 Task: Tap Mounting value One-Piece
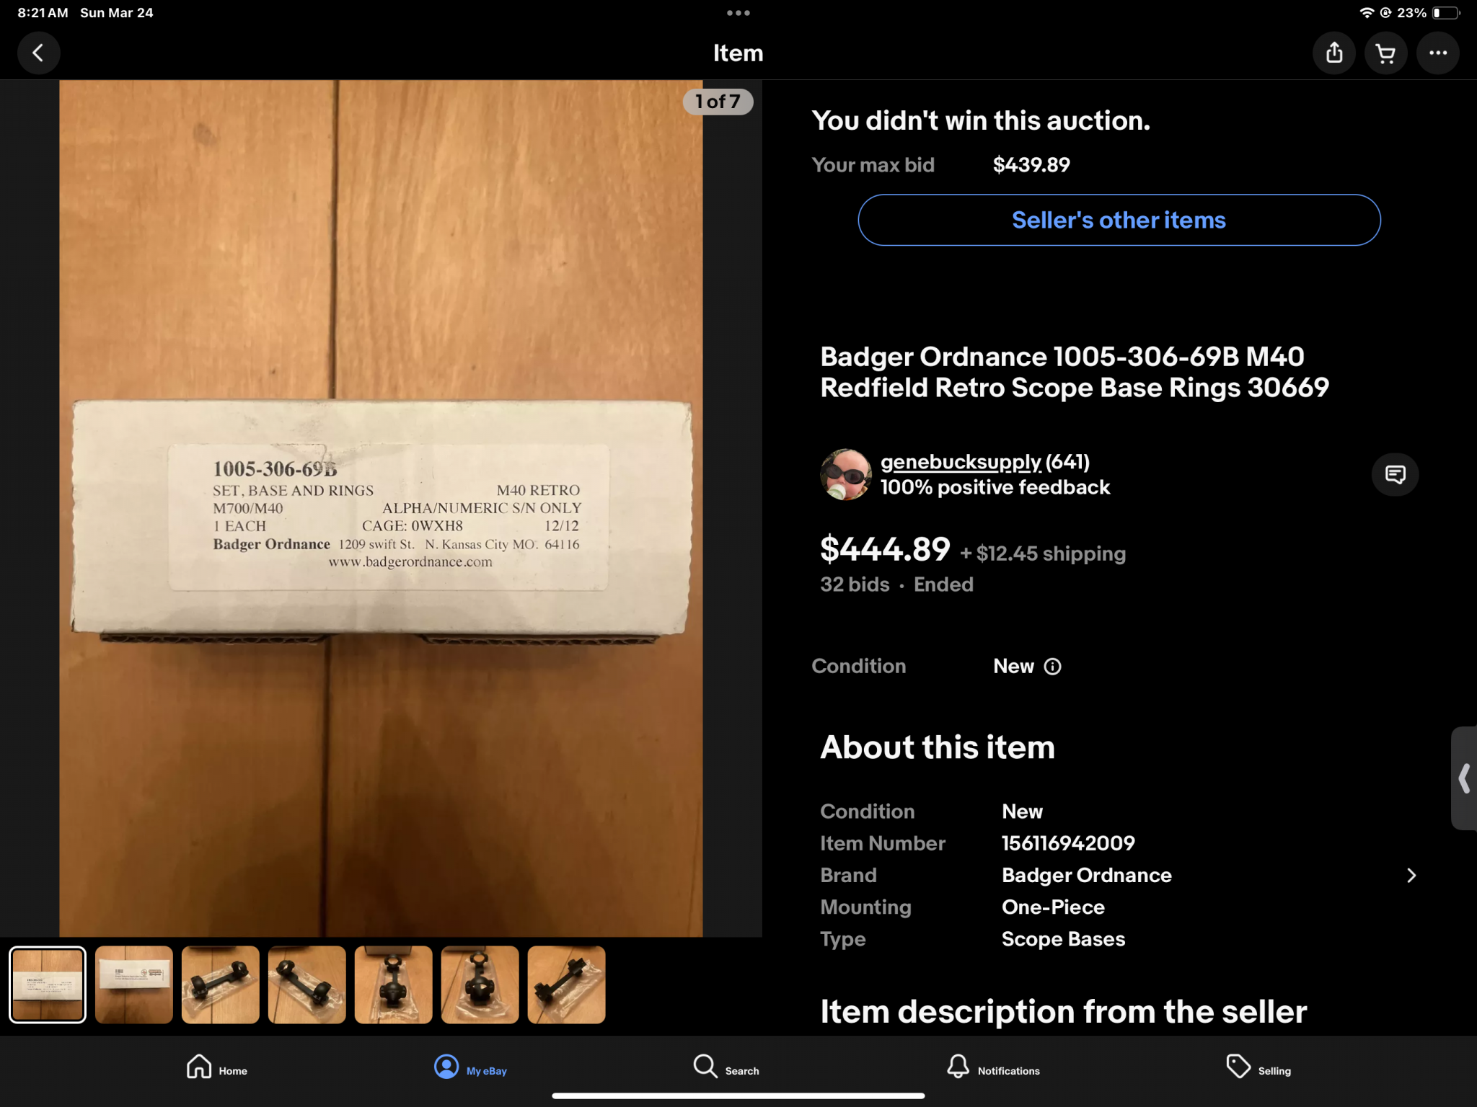[x=1053, y=907]
